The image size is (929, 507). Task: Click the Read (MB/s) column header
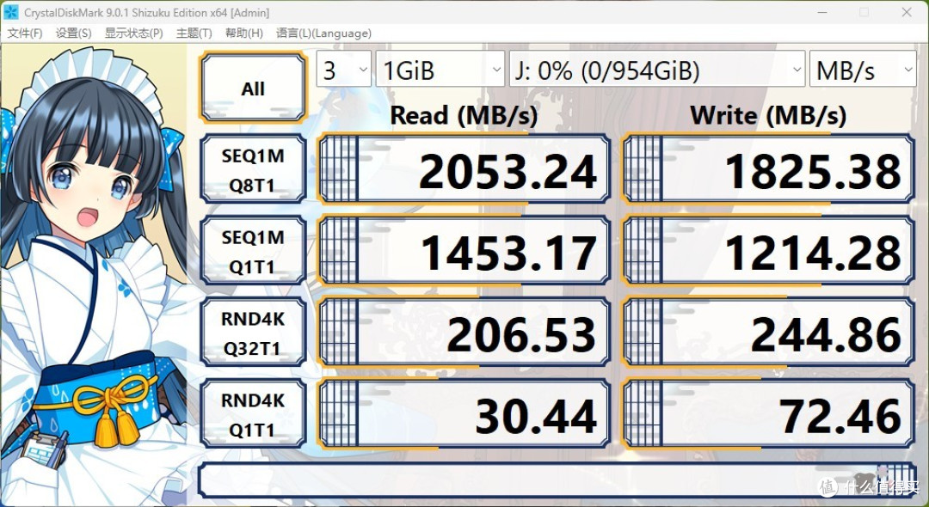[x=464, y=115]
